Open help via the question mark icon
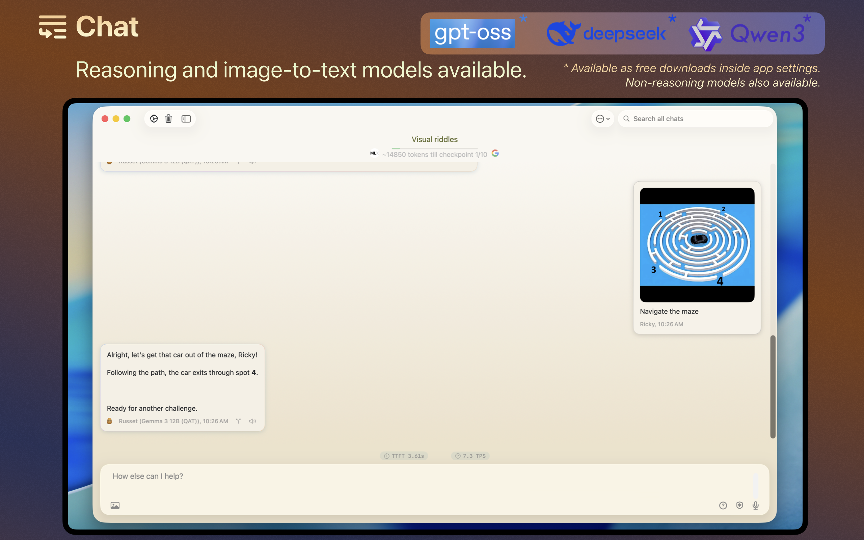Image resolution: width=864 pixels, height=540 pixels. pyautogui.click(x=723, y=505)
